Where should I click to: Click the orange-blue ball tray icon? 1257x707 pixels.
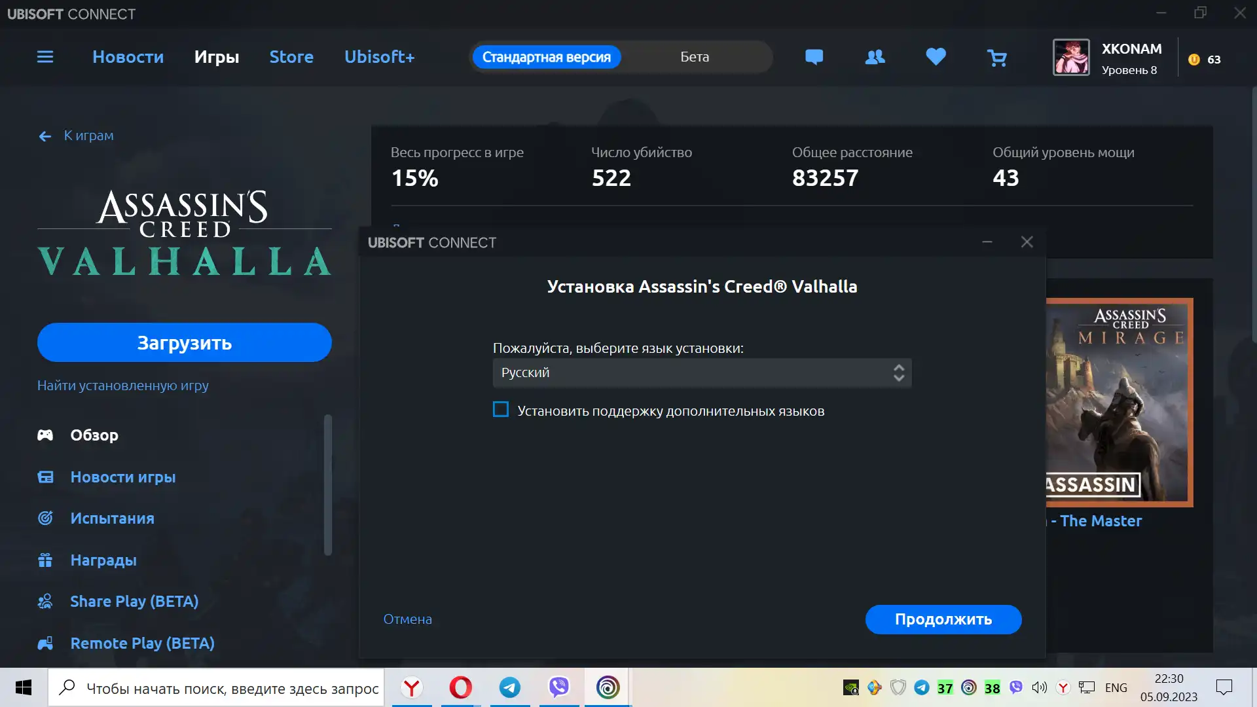click(x=875, y=687)
